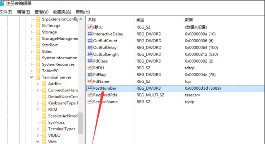The image size is (265, 144).
Task: Open the 收藏夹(A) menu
Action: [62, 12]
